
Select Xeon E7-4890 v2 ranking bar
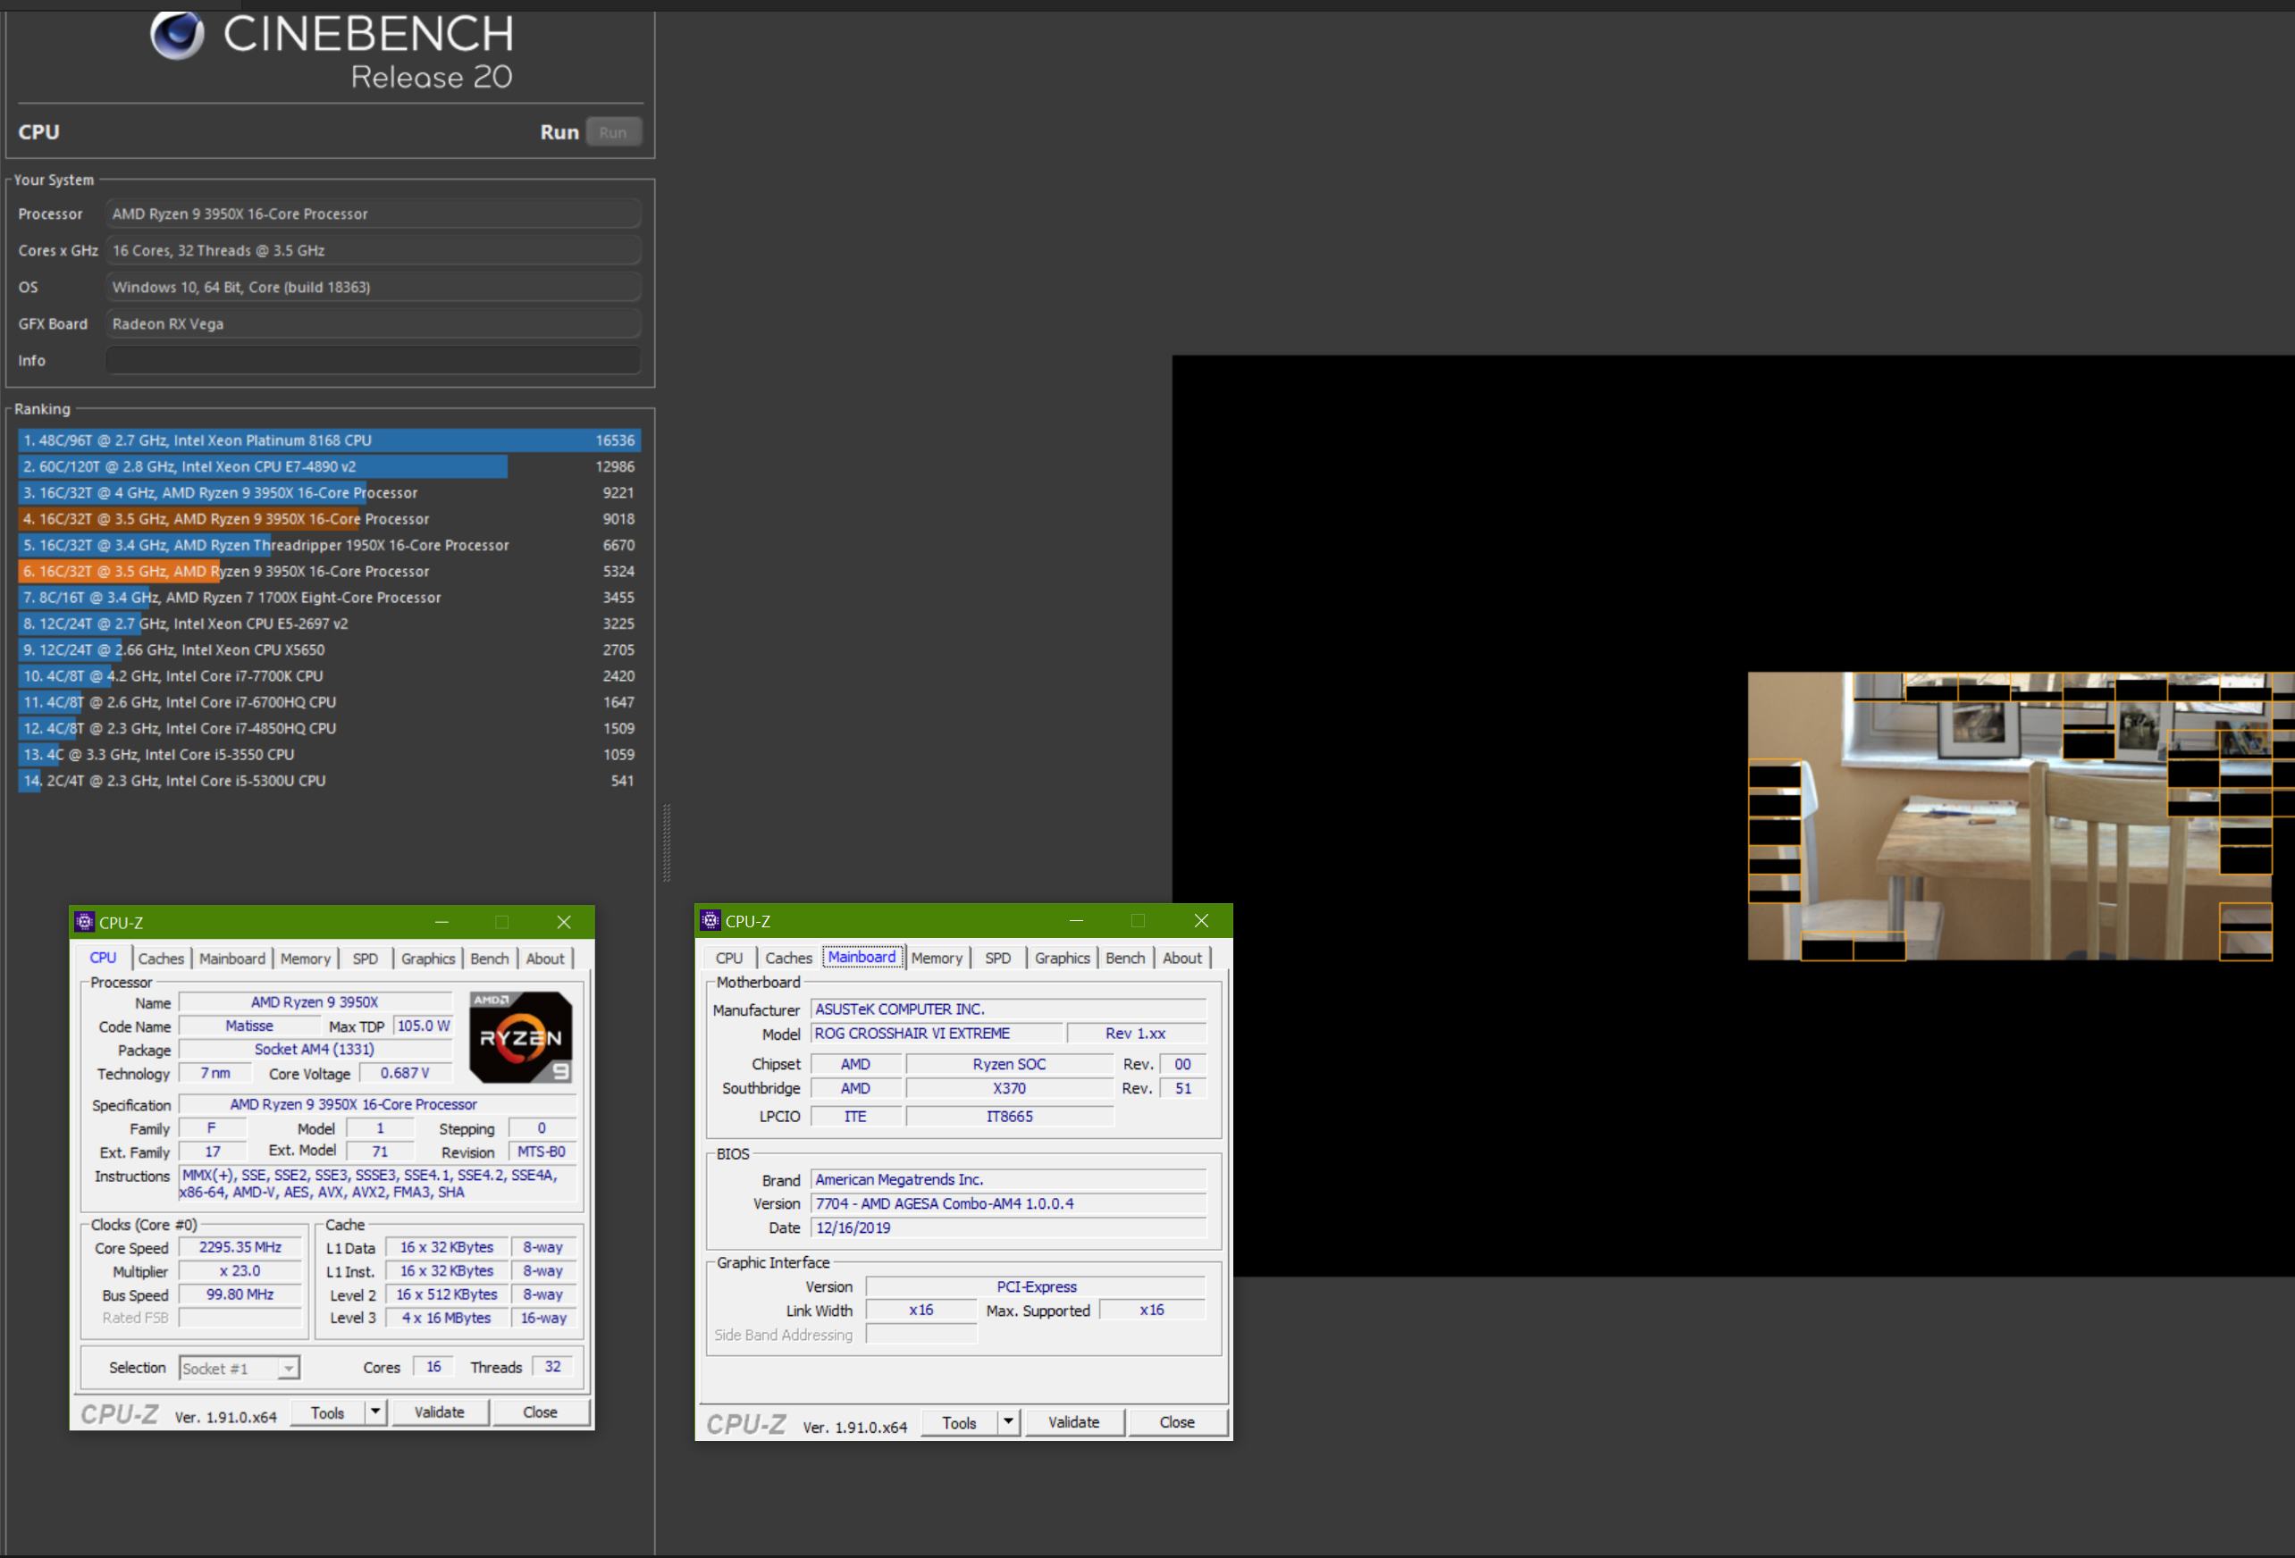tap(329, 466)
